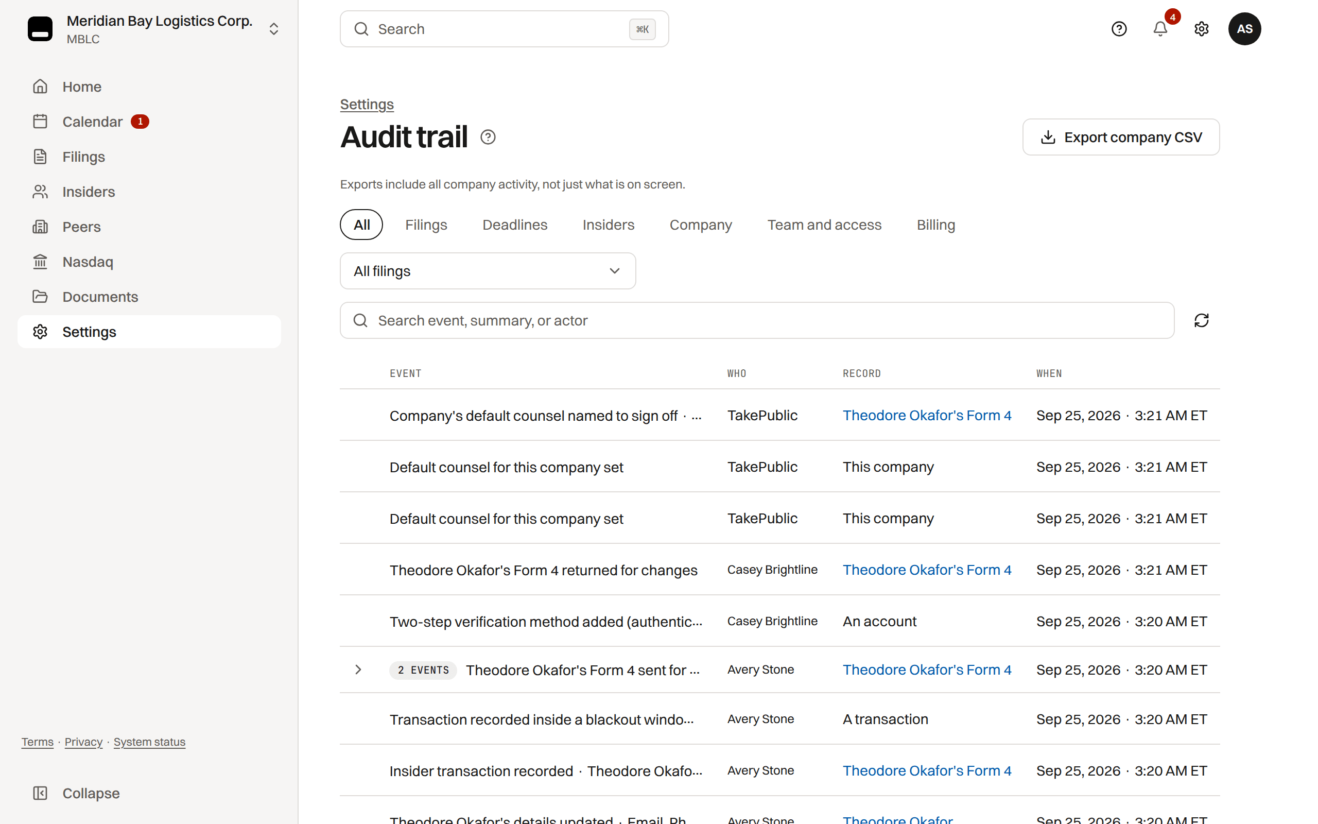The height and width of the screenshot is (824, 1318).
Task: Open Form 4 link in returned for changes row
Action: (x=927, y=570)
